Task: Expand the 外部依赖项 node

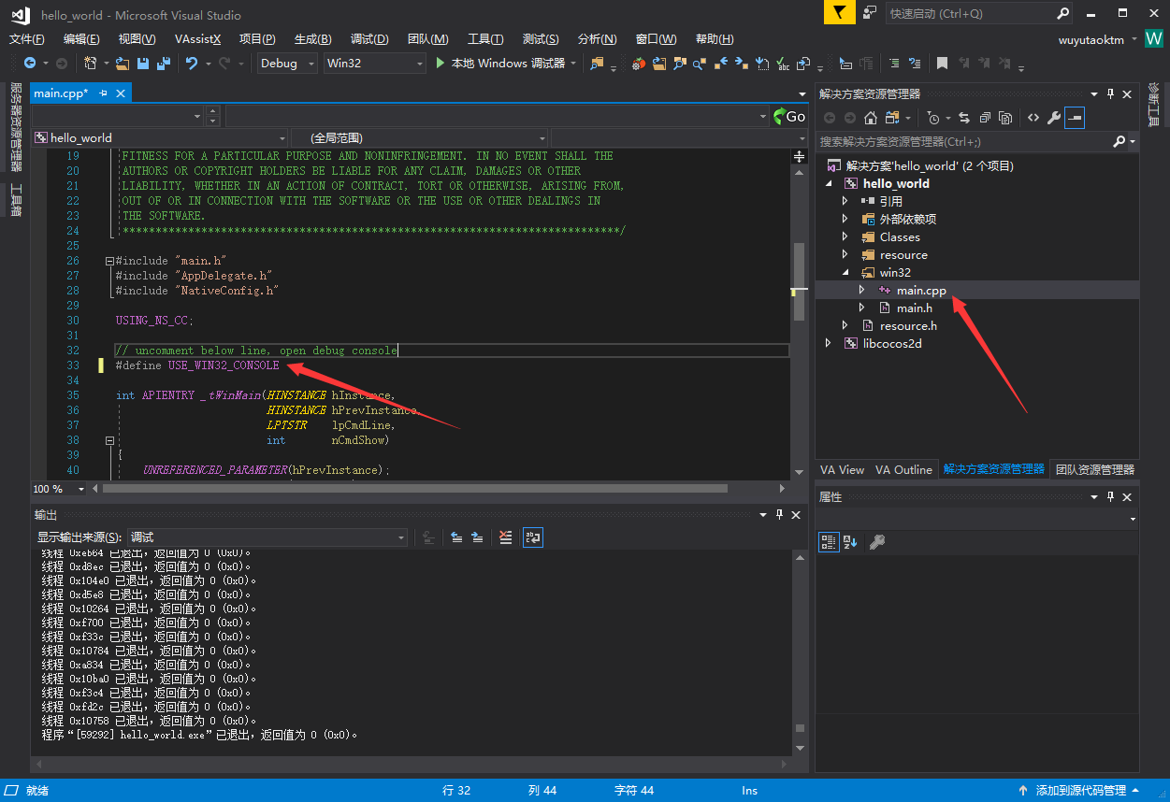Action: [x=845, y=219]
